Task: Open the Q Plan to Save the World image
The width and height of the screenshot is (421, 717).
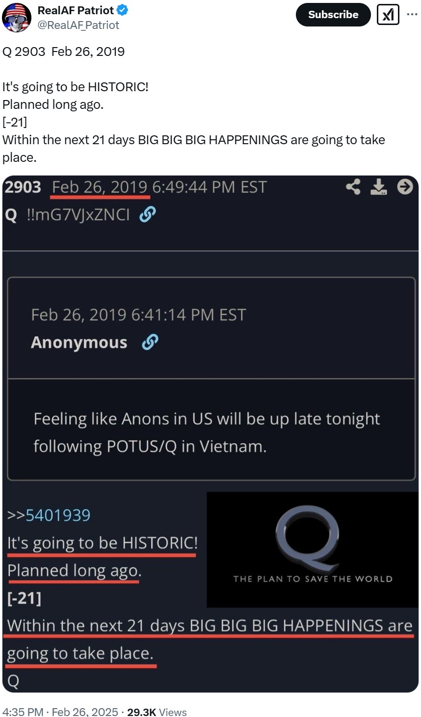Action: click(313, 550)
